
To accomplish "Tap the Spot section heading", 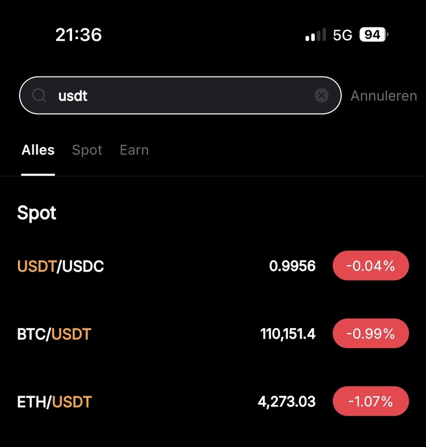I will [x=37, y=213].
